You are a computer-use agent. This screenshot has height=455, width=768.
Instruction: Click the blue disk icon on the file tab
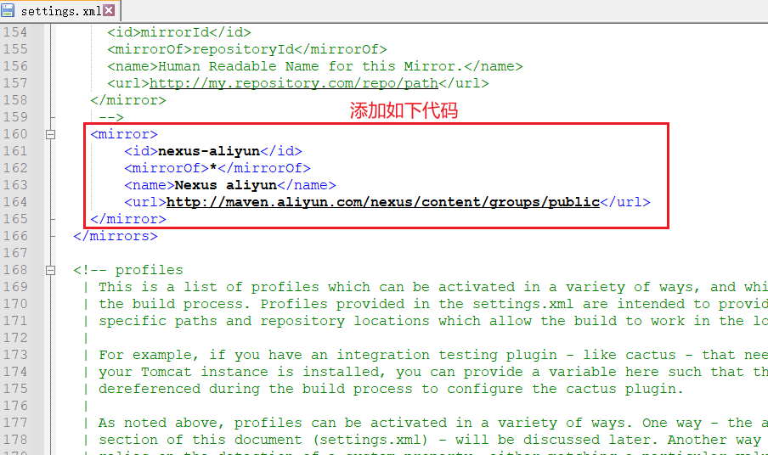(8, 11)
